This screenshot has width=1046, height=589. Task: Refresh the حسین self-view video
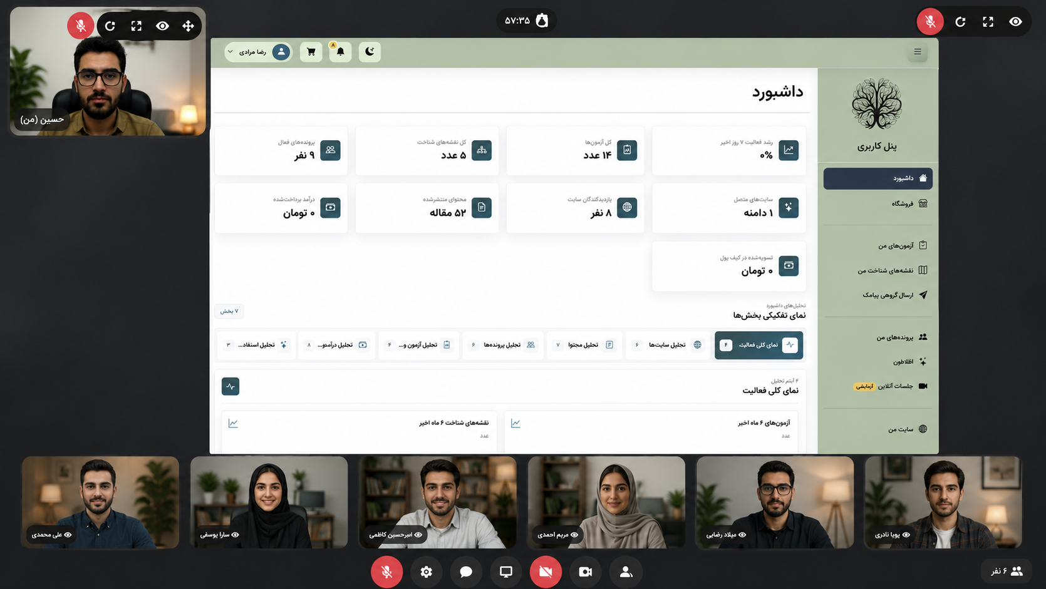tap(110, 26)
